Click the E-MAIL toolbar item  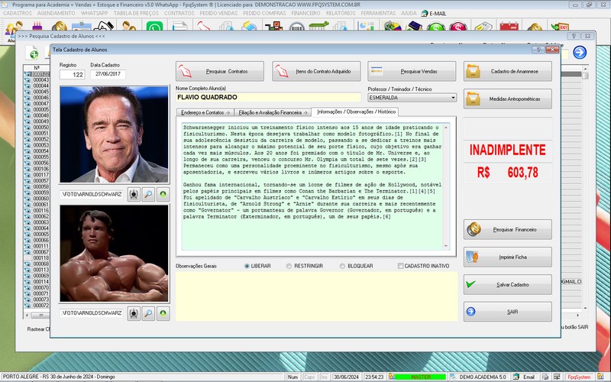[433, 13]
